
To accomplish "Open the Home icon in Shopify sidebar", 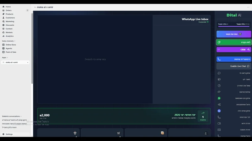I will (3, 7).
